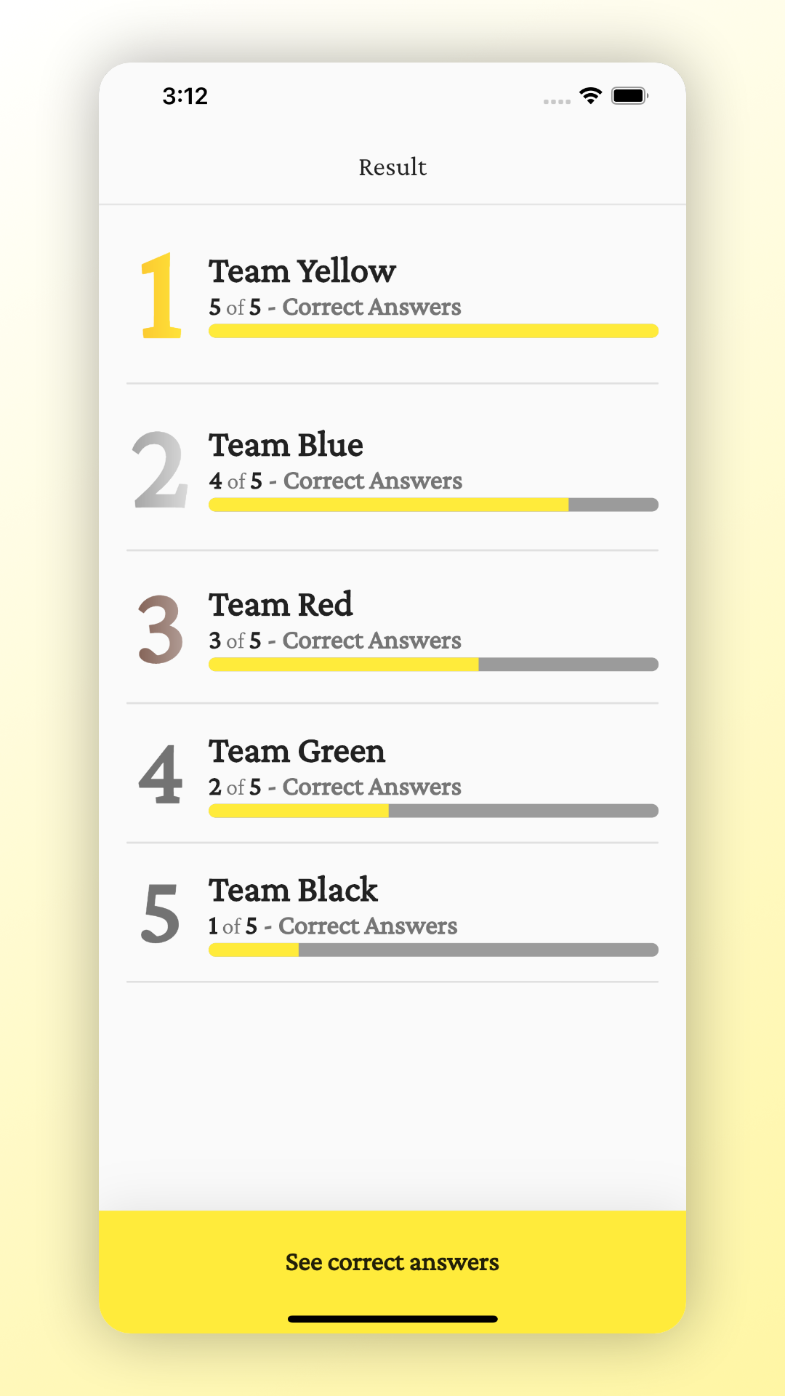The height and width of the screenshot is (1396, 785).
Task: Select the Team Red heading
Action: click(x=281, y=604)
